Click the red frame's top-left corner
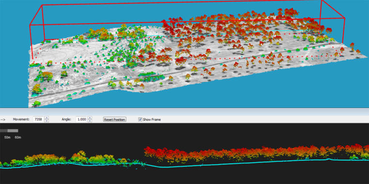This screenshot has width=369, height=184. [x=42, y=5]
